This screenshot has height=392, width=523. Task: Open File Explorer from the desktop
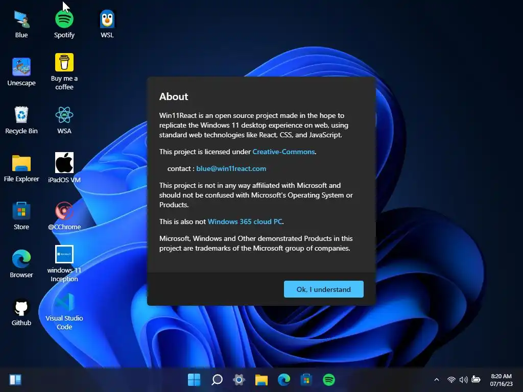[x=21, y=168]
